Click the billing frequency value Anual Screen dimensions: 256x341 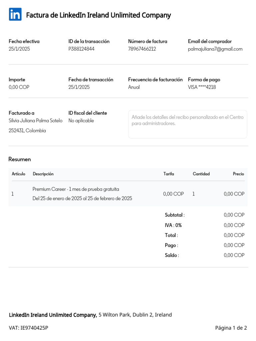pos(134,87)
